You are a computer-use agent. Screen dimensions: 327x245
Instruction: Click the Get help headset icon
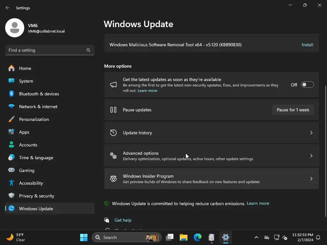[107, 220]
